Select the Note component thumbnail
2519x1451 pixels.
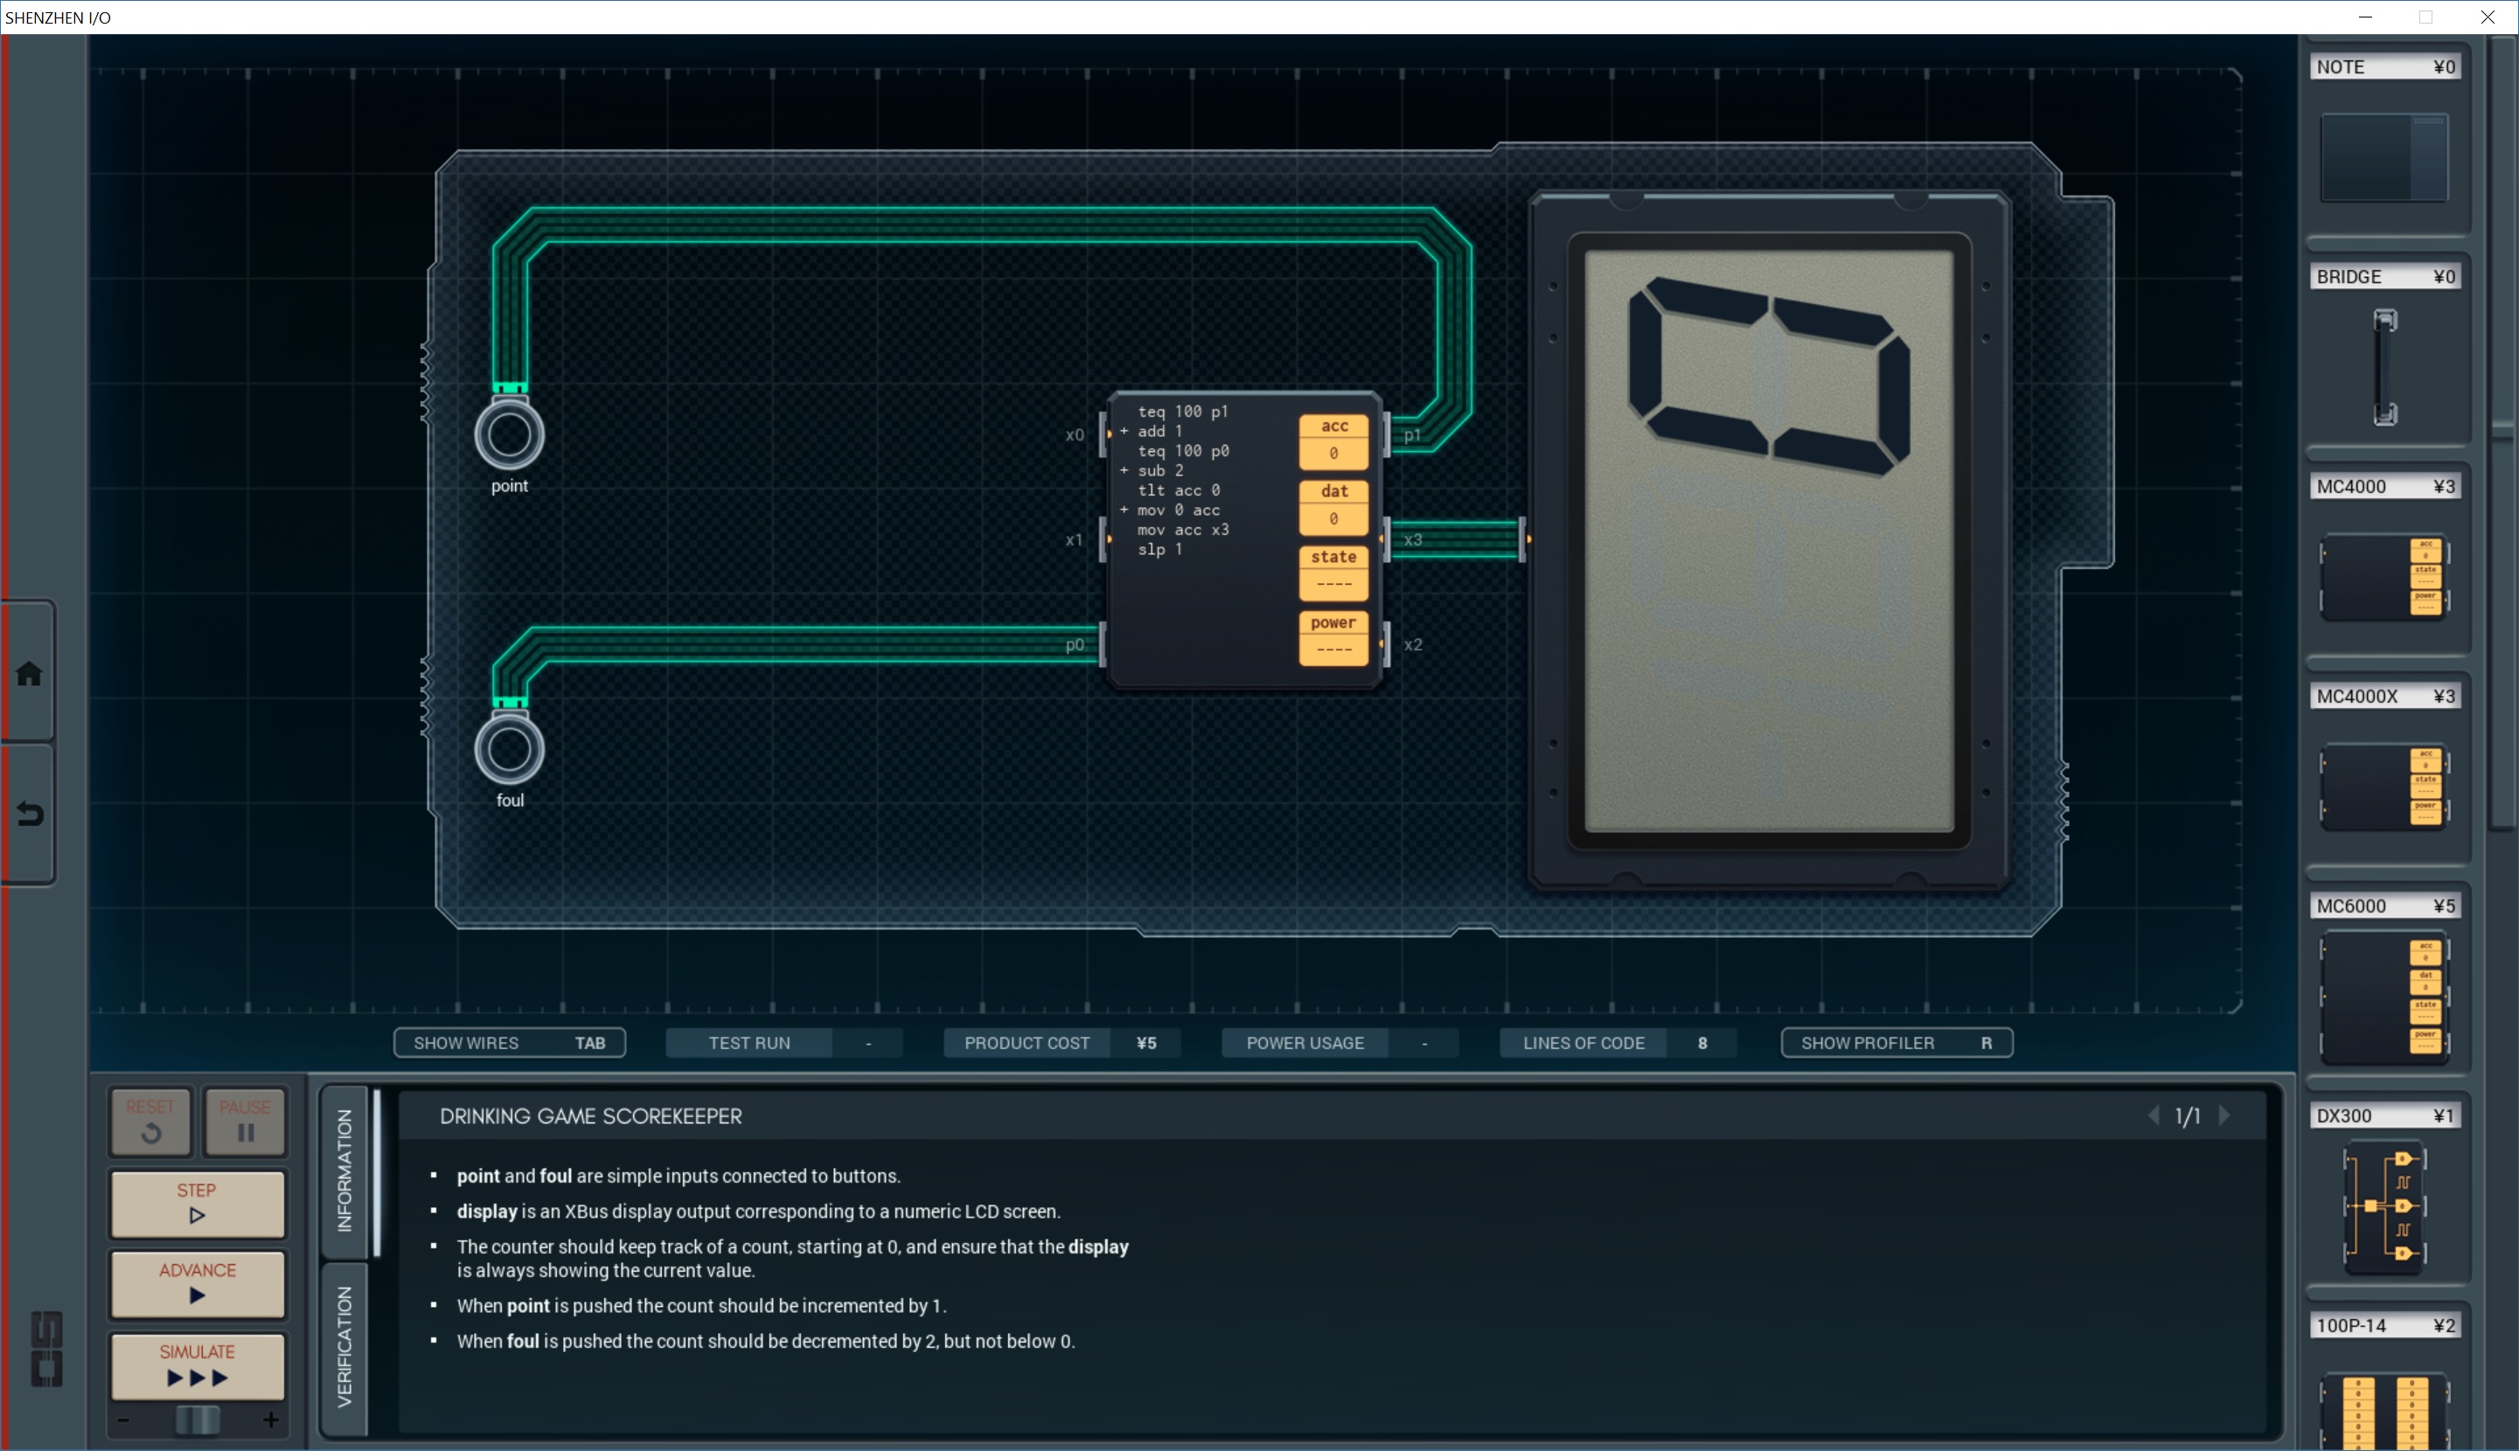coord(2383,157)
